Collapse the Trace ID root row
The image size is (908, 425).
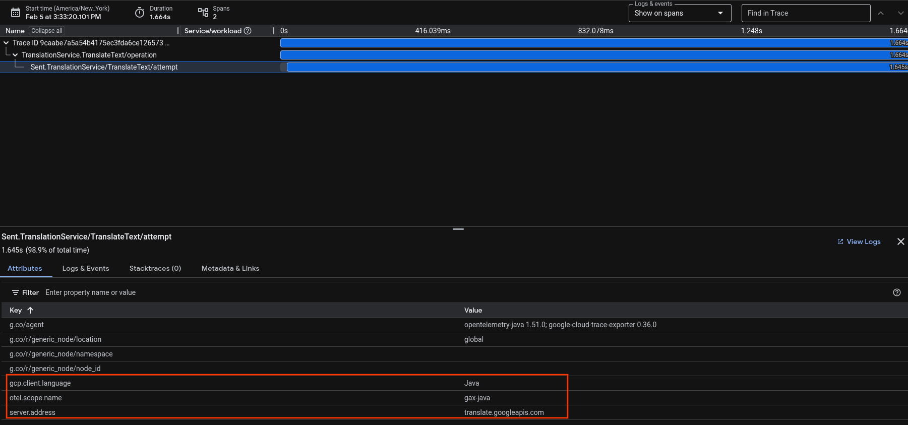[6, 43]
